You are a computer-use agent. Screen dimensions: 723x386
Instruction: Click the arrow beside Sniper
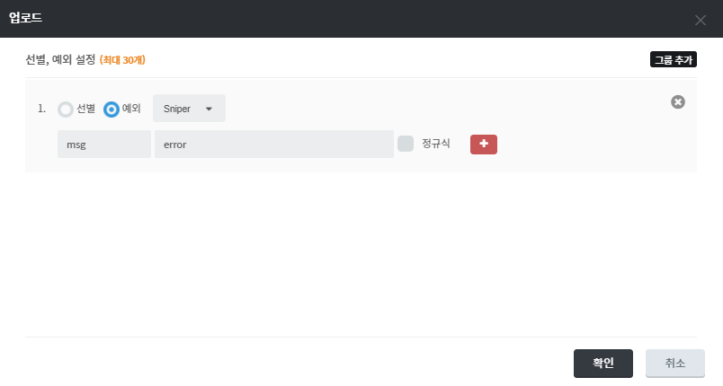[210, 110]
